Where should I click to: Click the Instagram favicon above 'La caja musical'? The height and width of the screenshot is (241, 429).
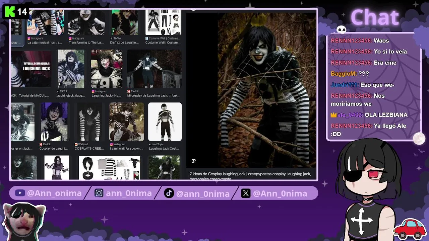29,38
